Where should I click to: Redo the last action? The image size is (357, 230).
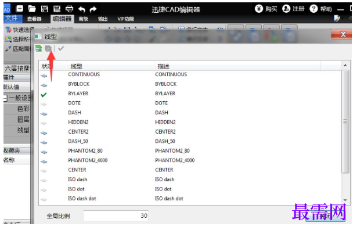93,9
